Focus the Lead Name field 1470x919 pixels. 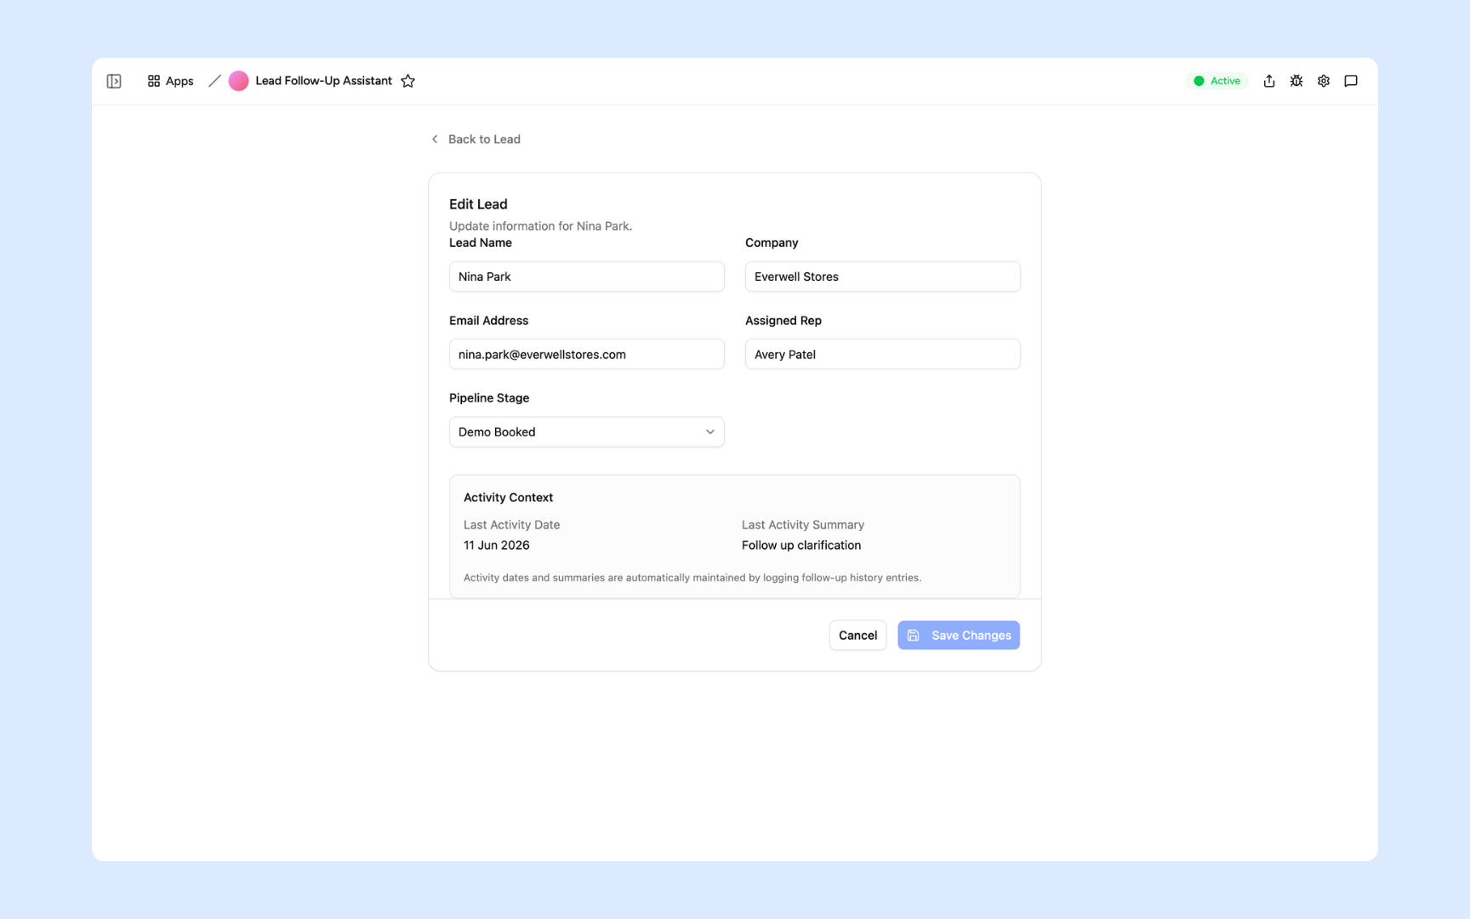(587, 277)
